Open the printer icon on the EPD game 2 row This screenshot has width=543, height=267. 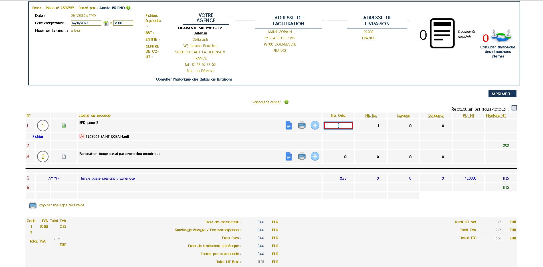click(302, 125)
